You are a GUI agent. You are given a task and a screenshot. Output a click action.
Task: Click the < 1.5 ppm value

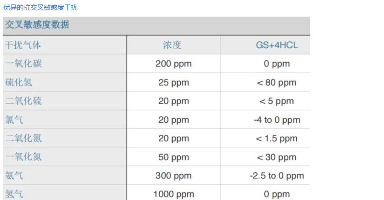coord(277,139)
